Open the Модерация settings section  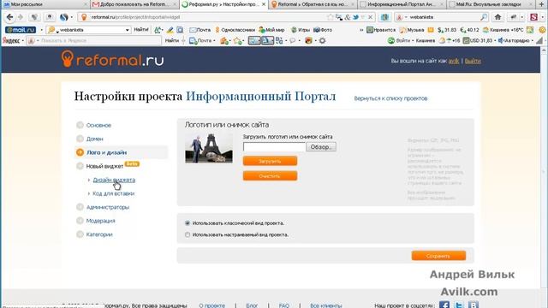tap(101, 221)
